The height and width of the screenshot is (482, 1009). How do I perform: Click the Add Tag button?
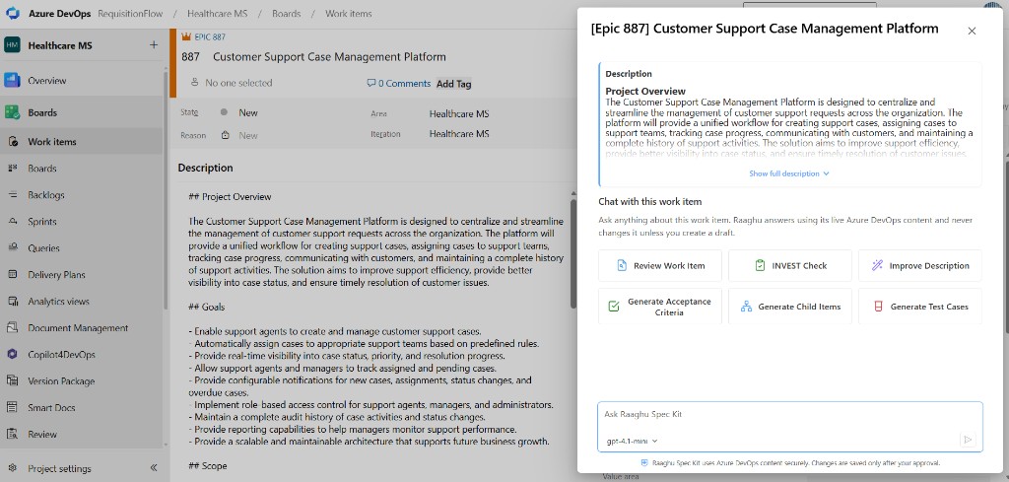pos(453,84)
